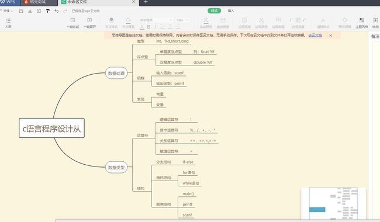Dismiss the cloud-save notification banner
The width and height of the screenshot is (380, 222).
(x=330, y=36)
